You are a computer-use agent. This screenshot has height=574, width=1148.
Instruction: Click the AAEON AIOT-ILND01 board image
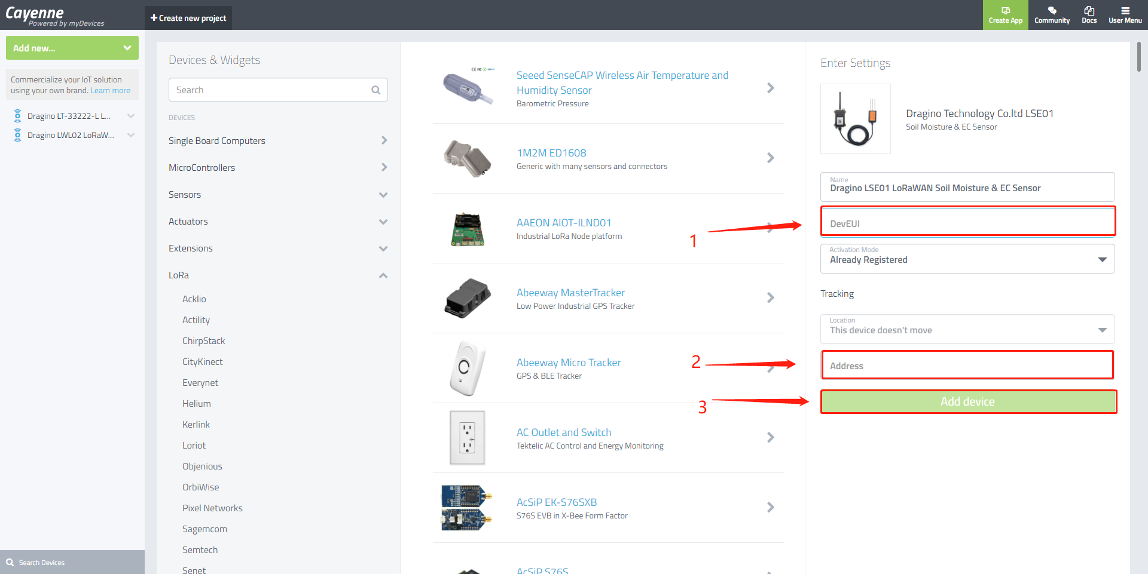(467, 229)
